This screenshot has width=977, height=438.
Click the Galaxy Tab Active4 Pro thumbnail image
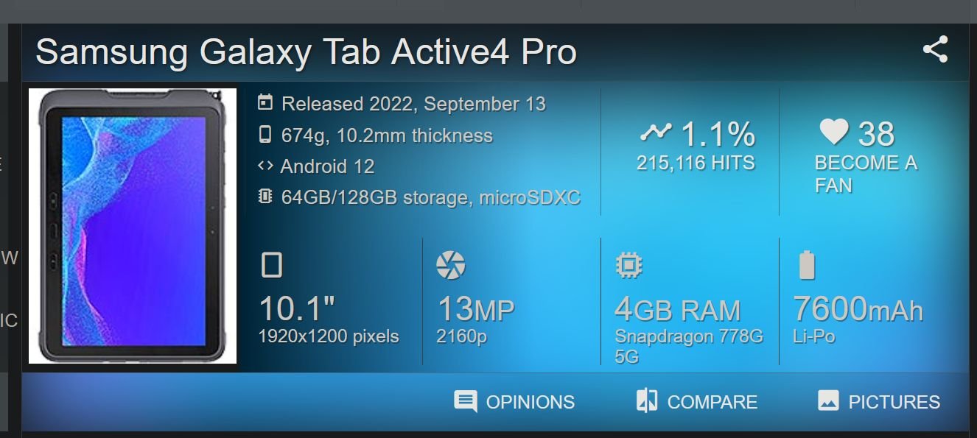click(133, 226)
